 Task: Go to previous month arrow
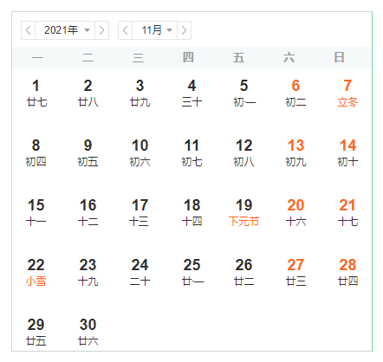pos(126,30)
